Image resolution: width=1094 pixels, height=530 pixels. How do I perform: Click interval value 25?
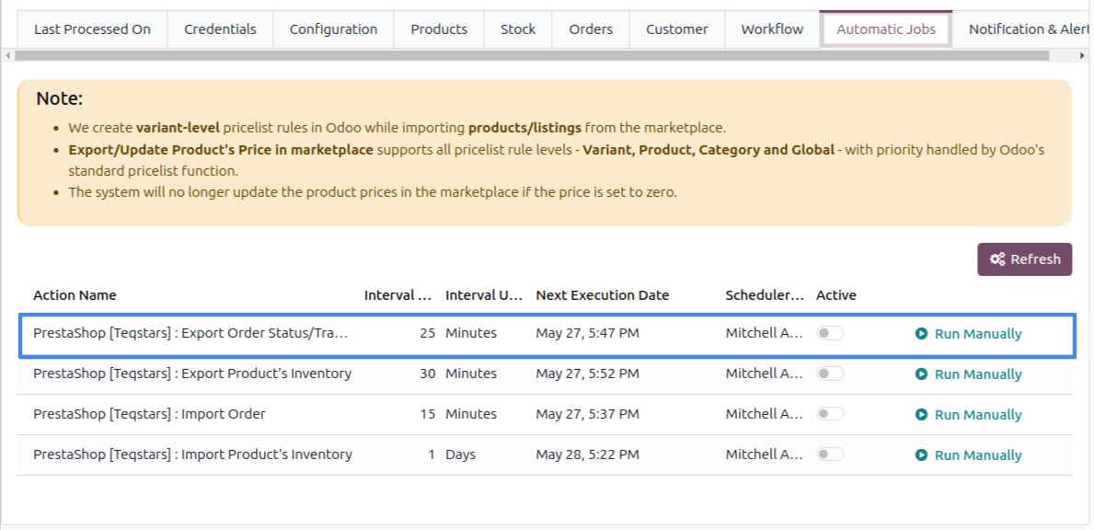click(428, 333)
